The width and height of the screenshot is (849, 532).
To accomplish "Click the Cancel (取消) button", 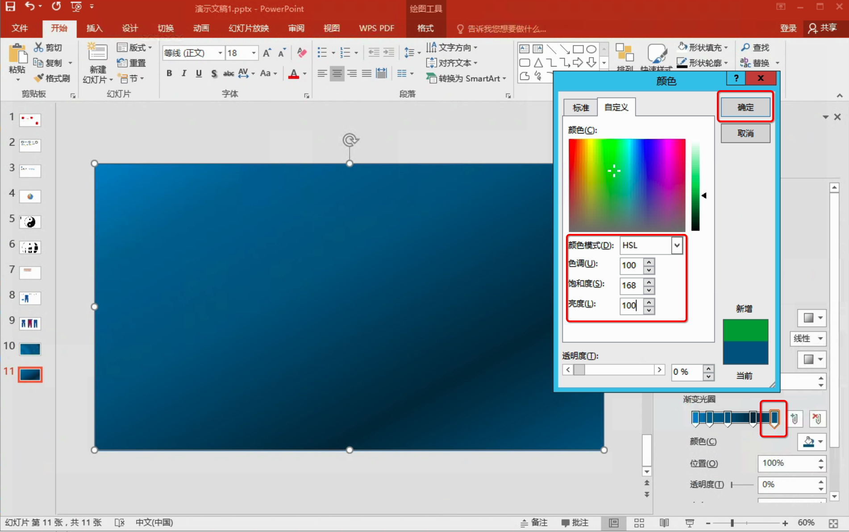I will 745,133.
